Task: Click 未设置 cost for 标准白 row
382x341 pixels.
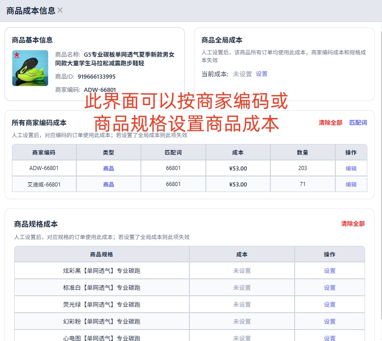Action: click(x=242, y=288)
